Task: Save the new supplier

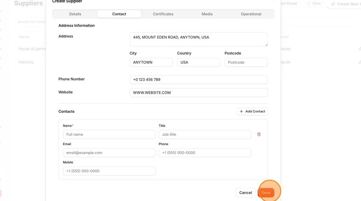Action: [266, 193]
